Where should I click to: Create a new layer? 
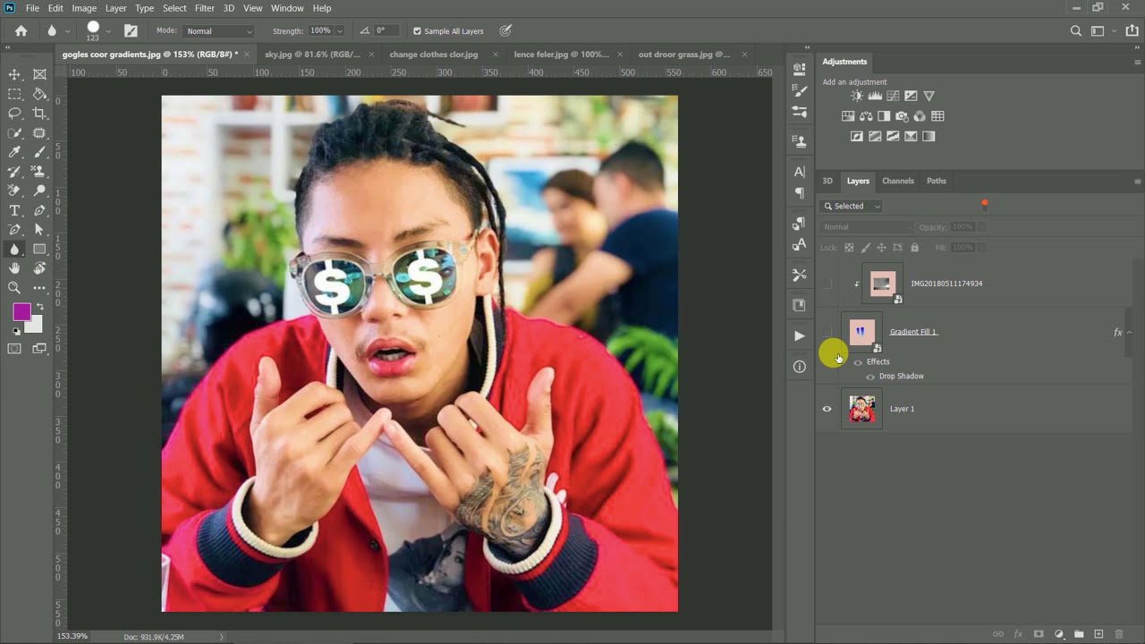(x=1098, y=634)
